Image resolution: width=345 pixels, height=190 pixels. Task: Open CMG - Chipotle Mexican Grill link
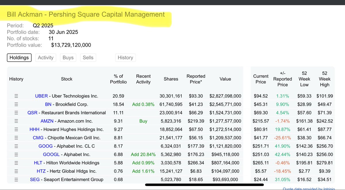click(67, 138)
